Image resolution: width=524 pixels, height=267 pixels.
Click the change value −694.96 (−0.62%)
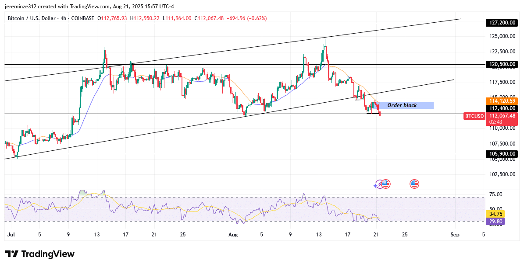246,18
